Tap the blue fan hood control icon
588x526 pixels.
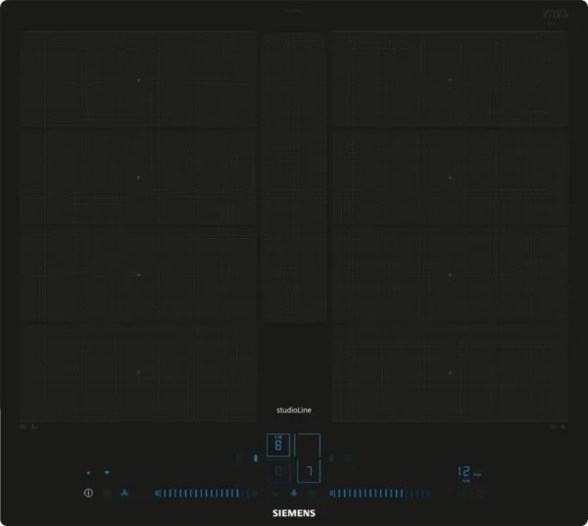123,493
